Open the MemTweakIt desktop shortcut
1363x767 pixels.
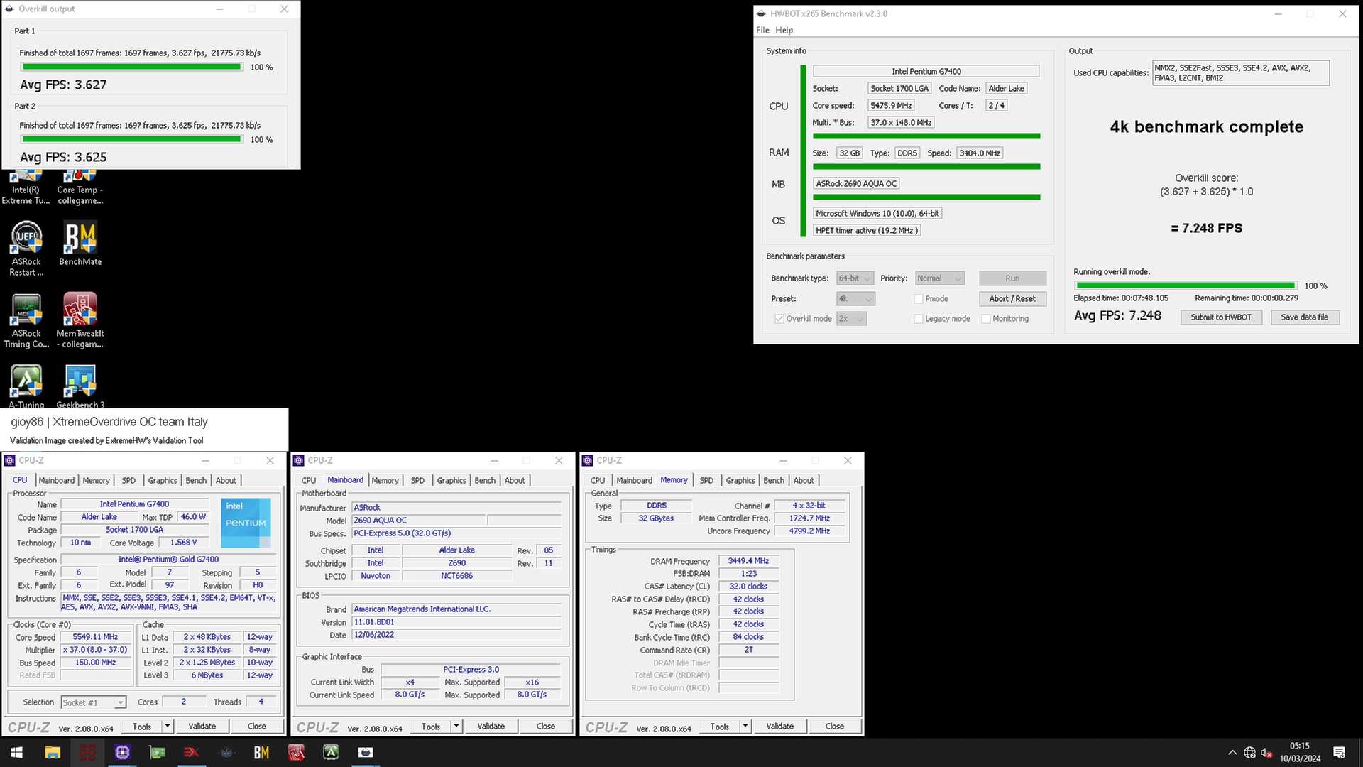coord(80,320)
